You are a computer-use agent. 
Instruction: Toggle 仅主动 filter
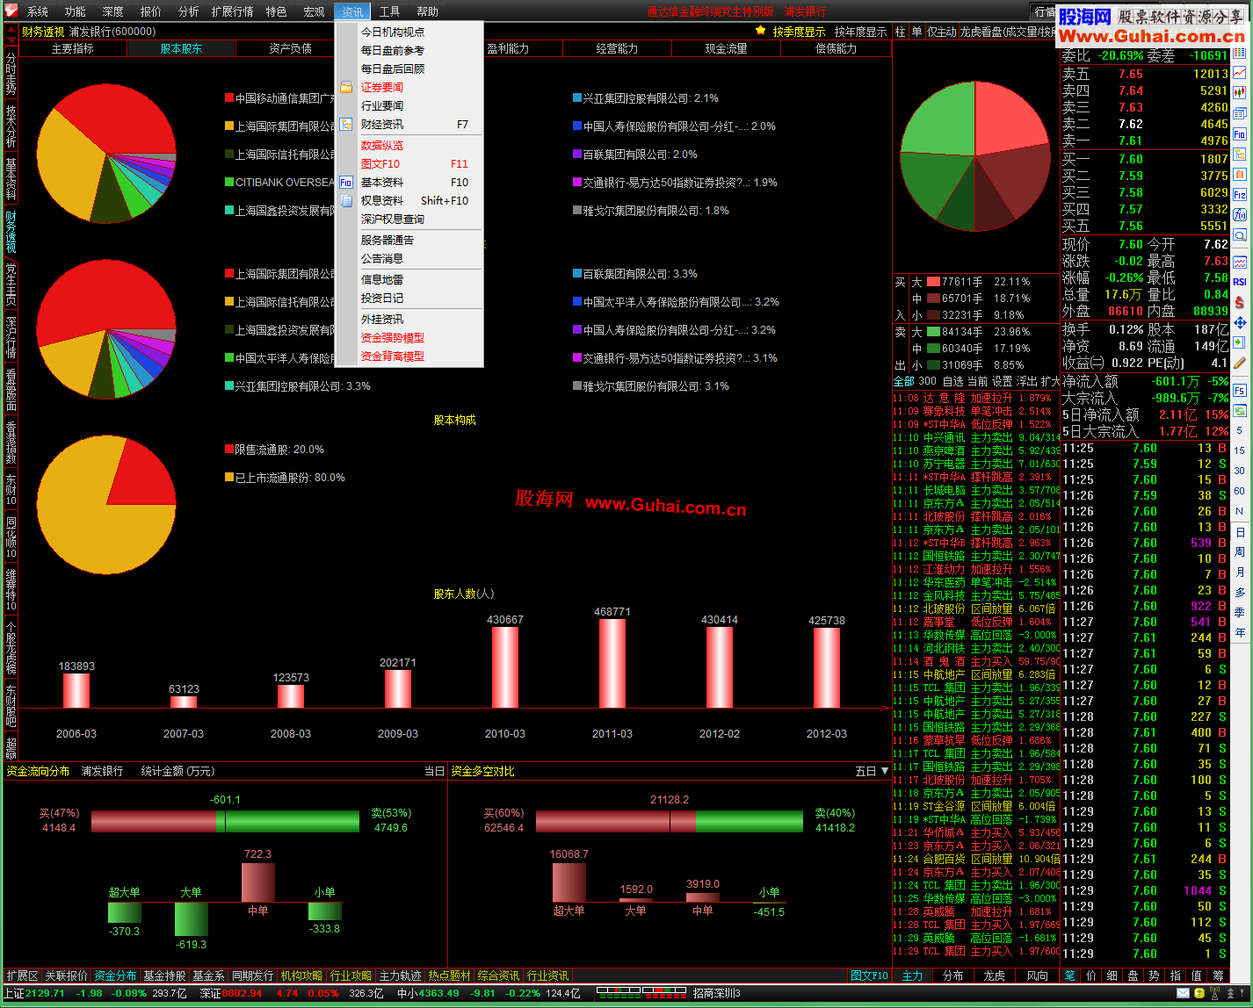click(942, 32)
